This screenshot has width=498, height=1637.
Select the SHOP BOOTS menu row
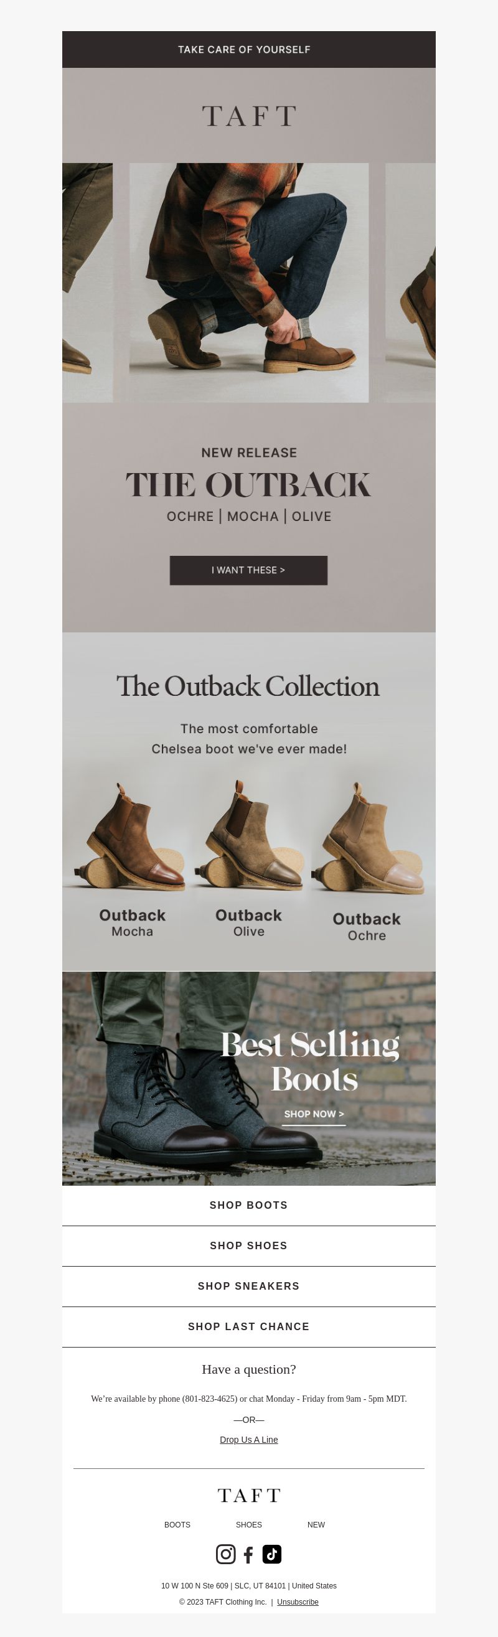click(x=249, y=1206)
